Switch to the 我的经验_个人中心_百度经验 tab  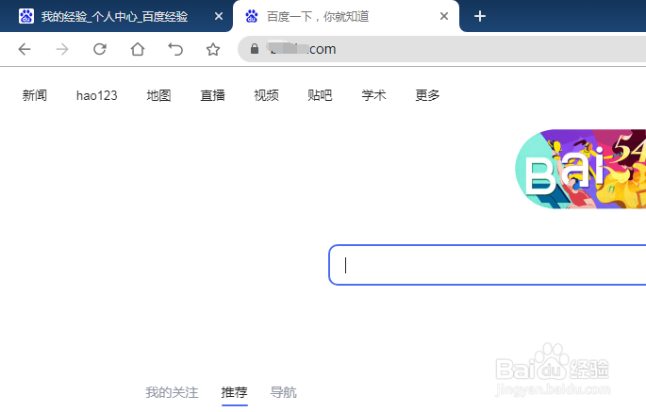116,16
